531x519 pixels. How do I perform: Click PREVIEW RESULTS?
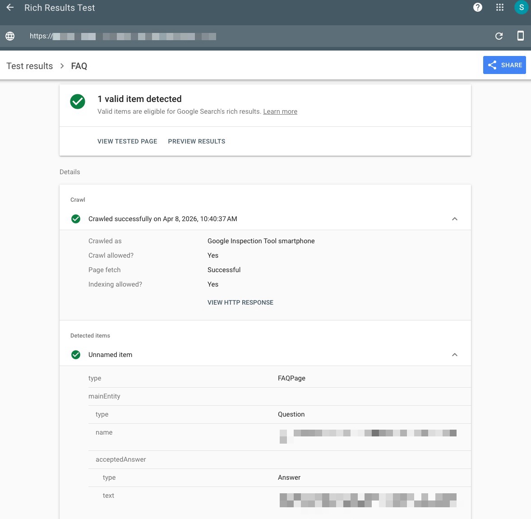196,141
